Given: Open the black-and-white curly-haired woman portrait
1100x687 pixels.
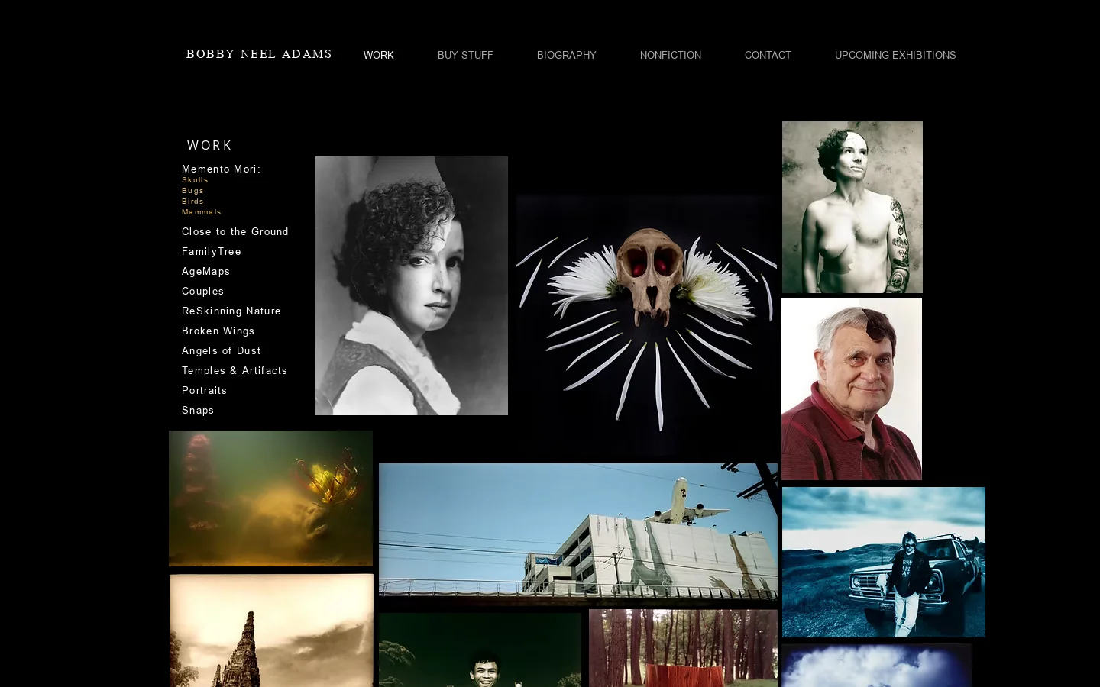Looking at the screenshot, I should [412, 285].
